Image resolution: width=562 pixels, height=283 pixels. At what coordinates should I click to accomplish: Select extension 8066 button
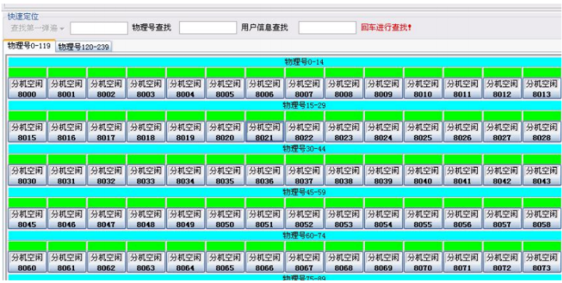[264, 262]
